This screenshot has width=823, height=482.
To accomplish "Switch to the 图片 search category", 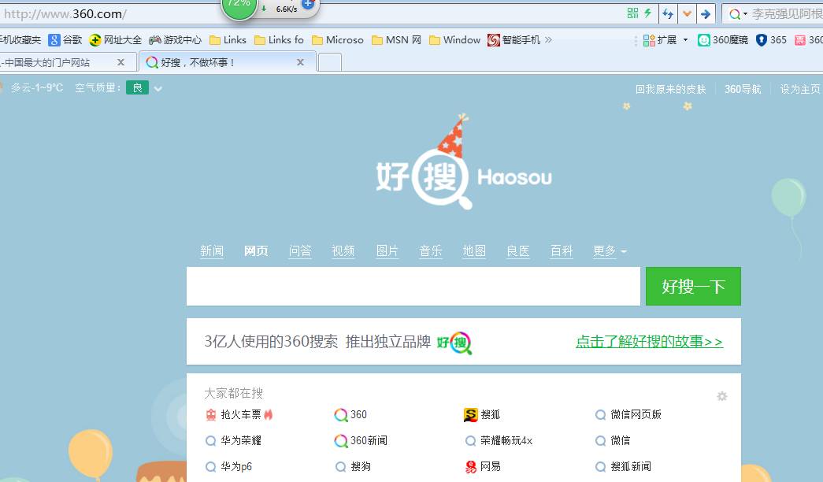I will point(387,251).
